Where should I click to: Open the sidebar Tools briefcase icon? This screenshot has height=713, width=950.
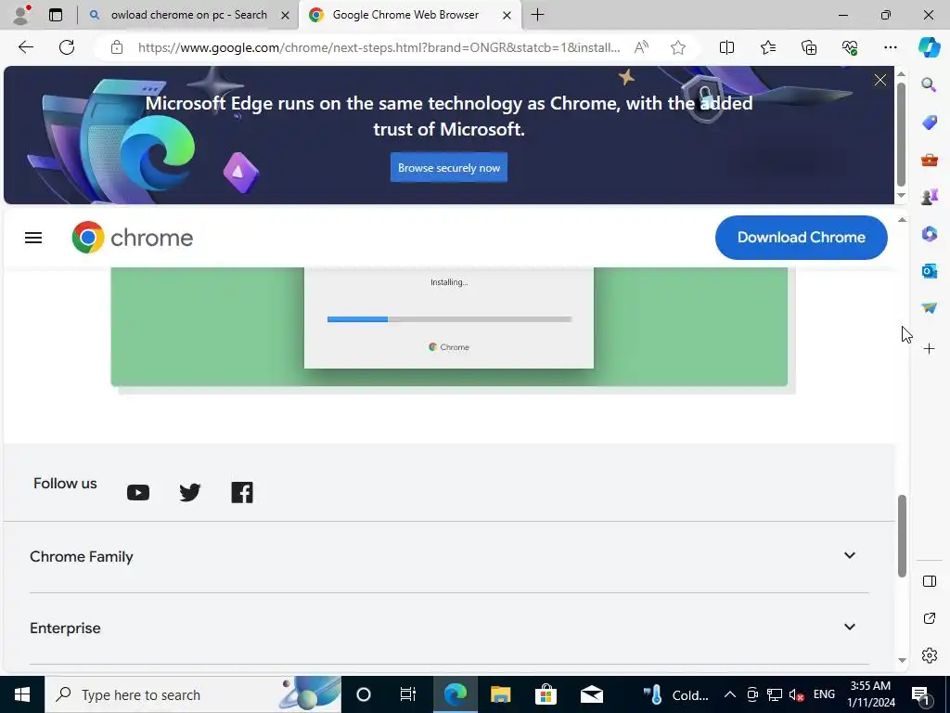(x=929, y=160)
